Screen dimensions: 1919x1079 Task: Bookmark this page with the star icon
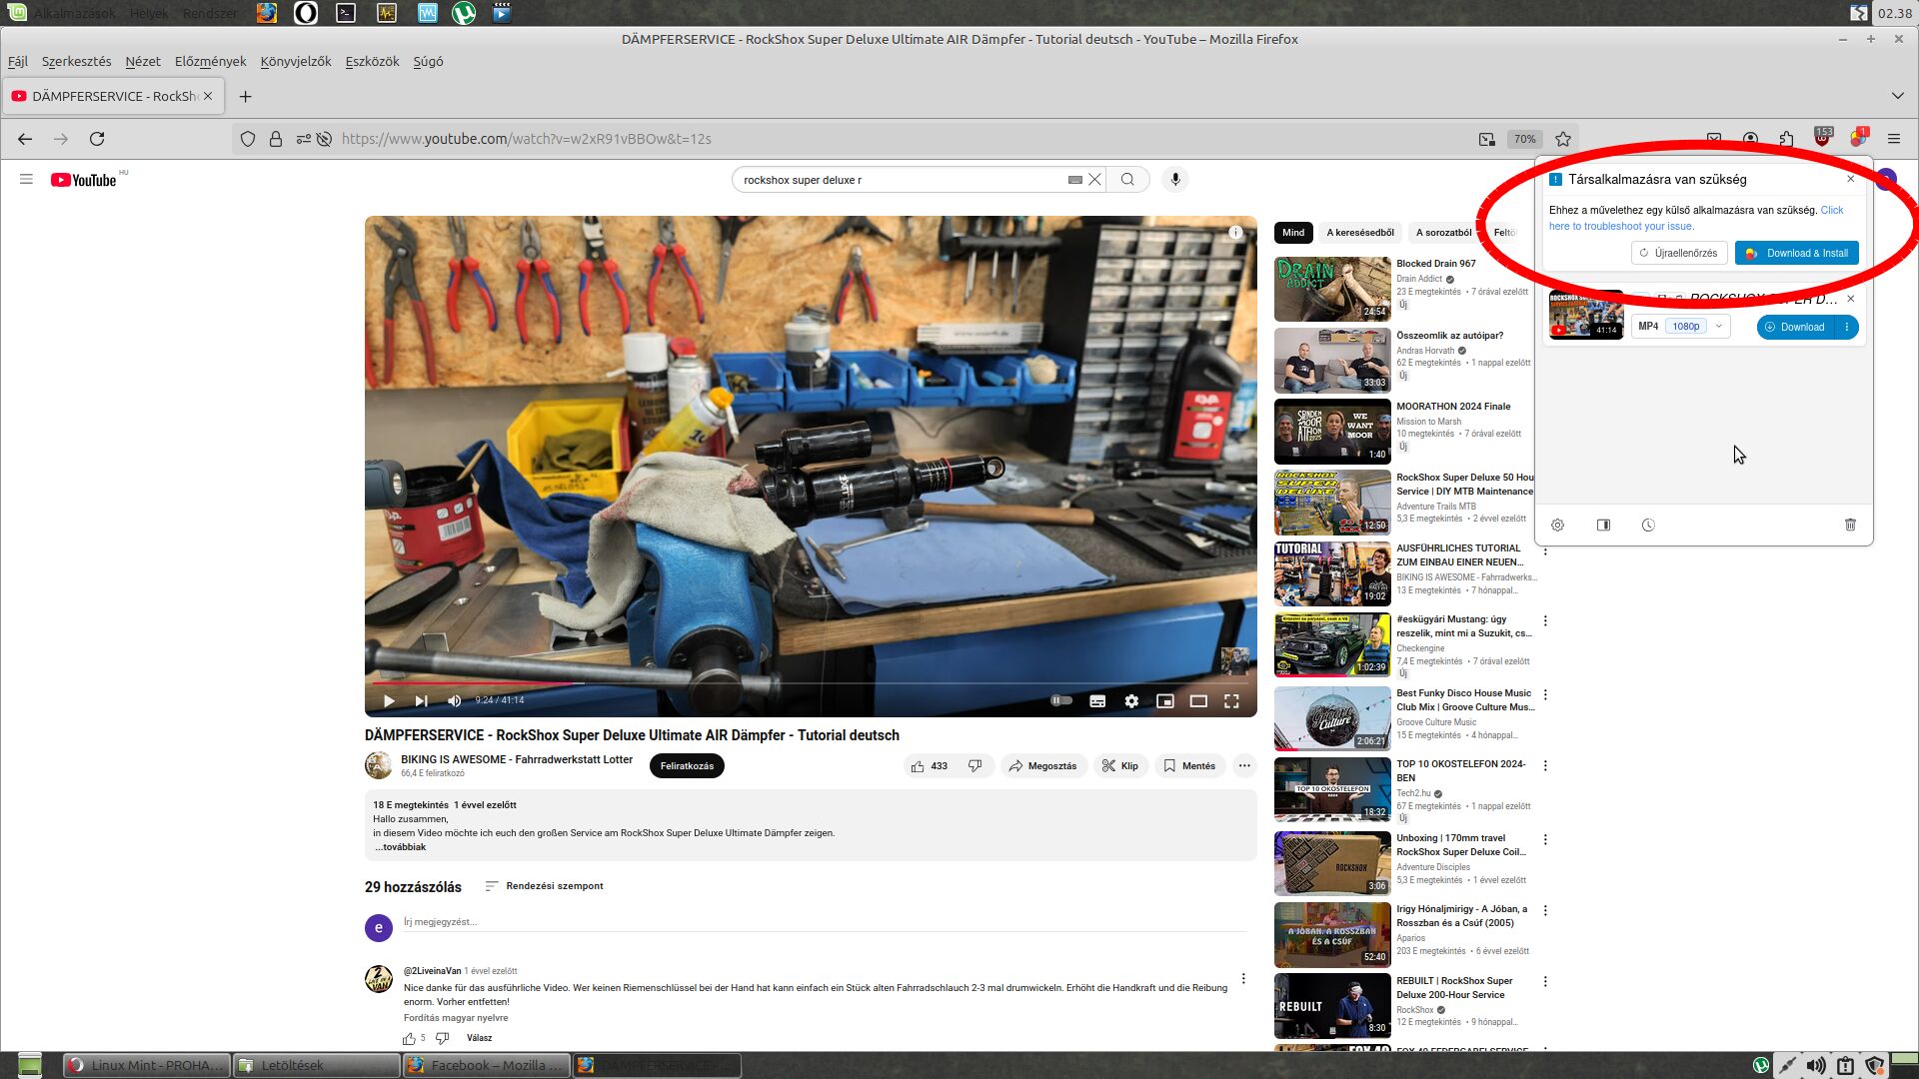(x=1563, y=139)
